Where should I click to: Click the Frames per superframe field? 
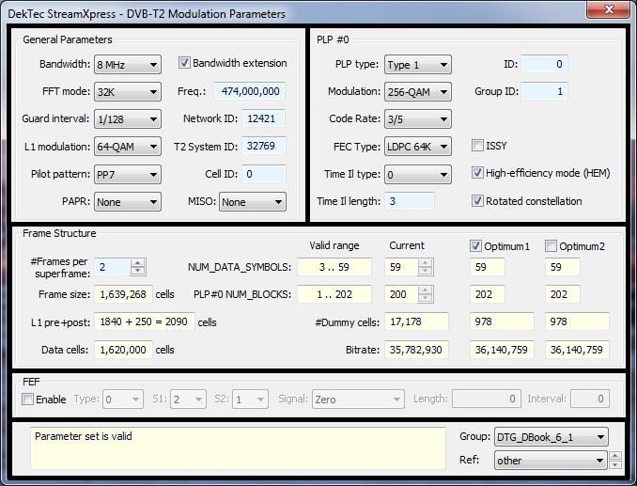pos(113,267)
